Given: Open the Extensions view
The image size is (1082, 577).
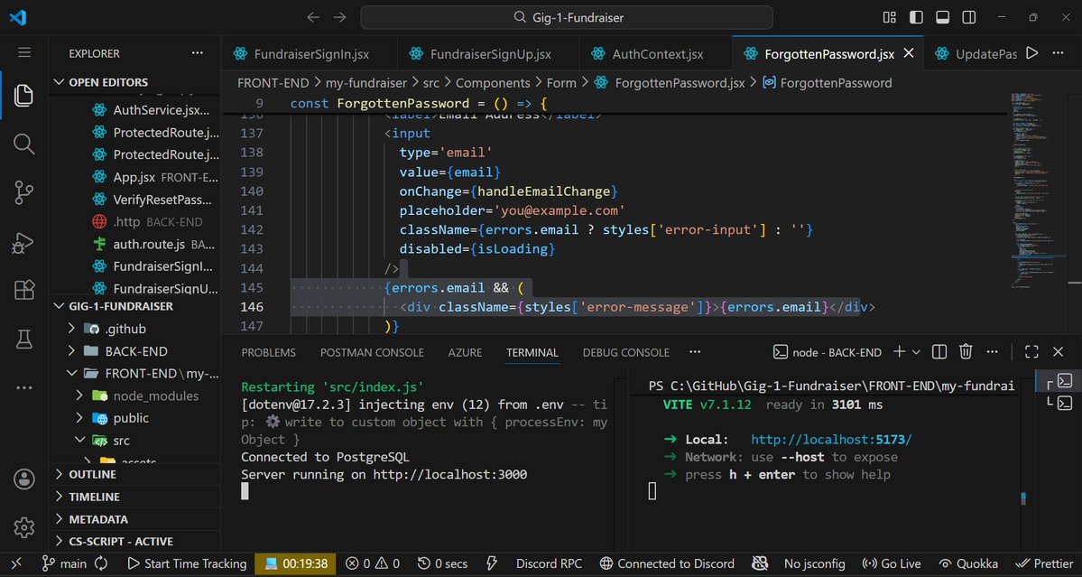Looking at the screenshot, I should [23, 291].
